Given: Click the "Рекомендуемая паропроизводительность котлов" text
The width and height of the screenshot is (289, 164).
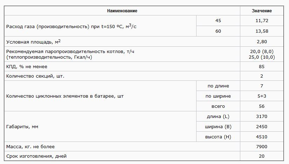Looking at the screenshot, I should click(x=70, y=52).
